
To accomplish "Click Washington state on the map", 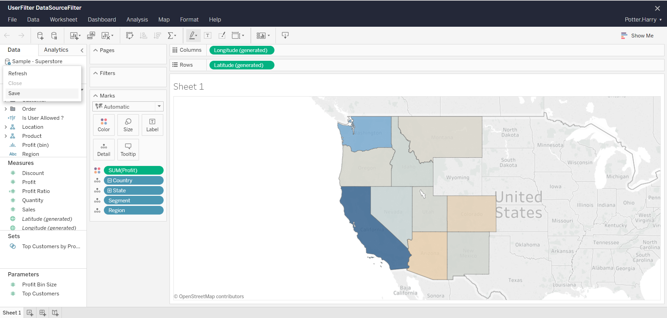I will [x=368, y=133].
